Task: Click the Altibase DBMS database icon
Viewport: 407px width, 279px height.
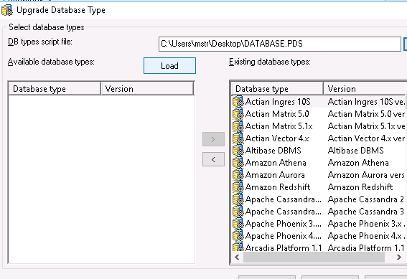Action: [238, 151]
